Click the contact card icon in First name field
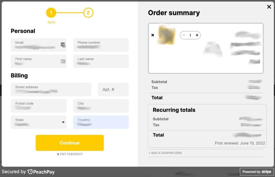 (x=63, y=61)
